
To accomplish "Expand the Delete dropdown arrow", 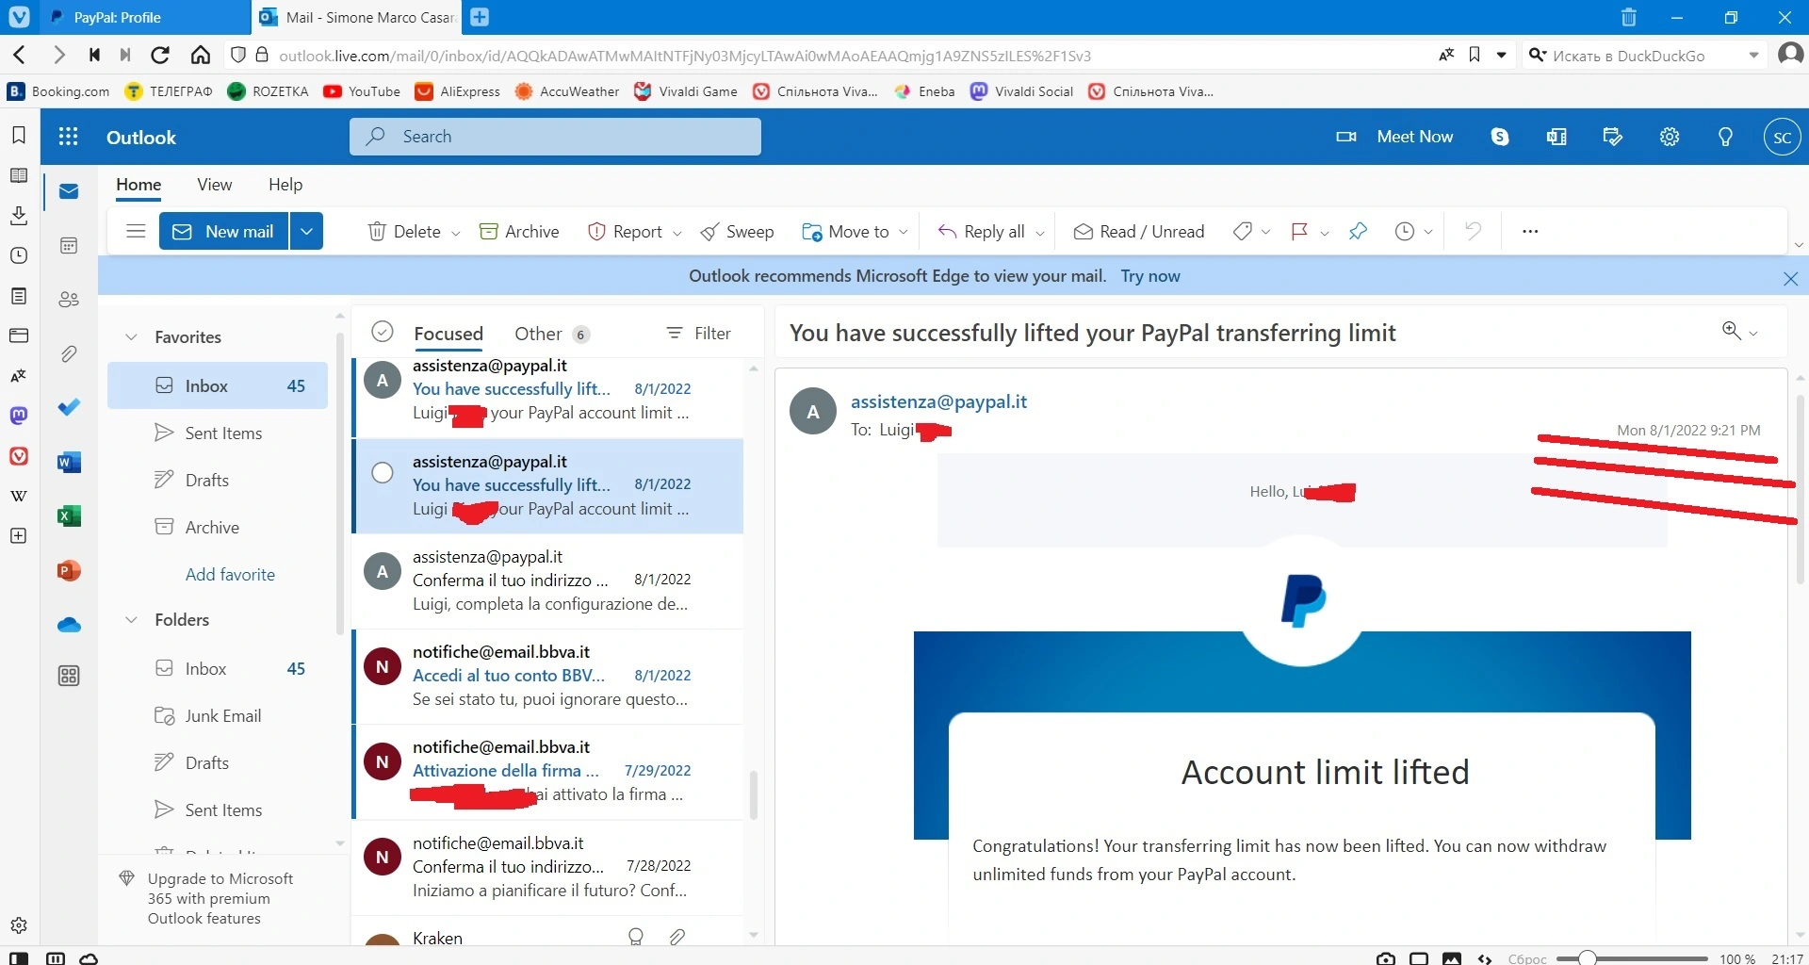I will point(456,232).
